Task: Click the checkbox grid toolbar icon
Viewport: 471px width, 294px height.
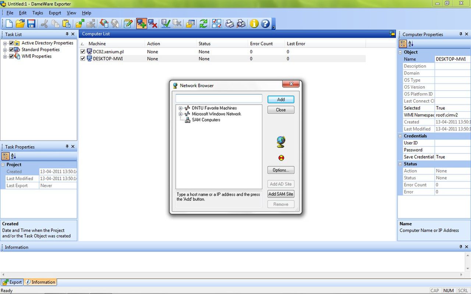Action: pos(217,24)
